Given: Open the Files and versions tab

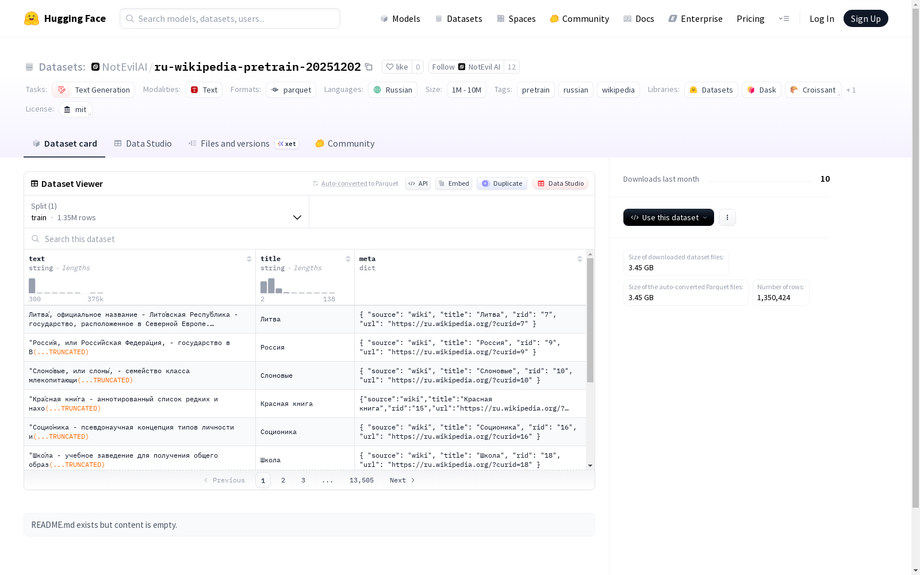Looking at the screenshot, I should (243, 144).
